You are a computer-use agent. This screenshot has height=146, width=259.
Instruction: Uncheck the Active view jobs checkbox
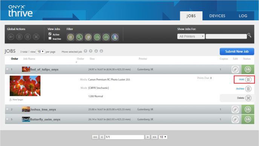pyautogui.click(x=50, y=34)
